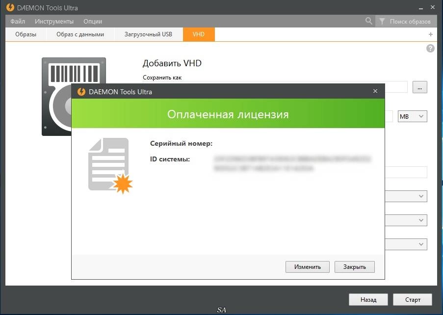
Task: Open the MB size unit dropdown
Action: pos(412,116)
